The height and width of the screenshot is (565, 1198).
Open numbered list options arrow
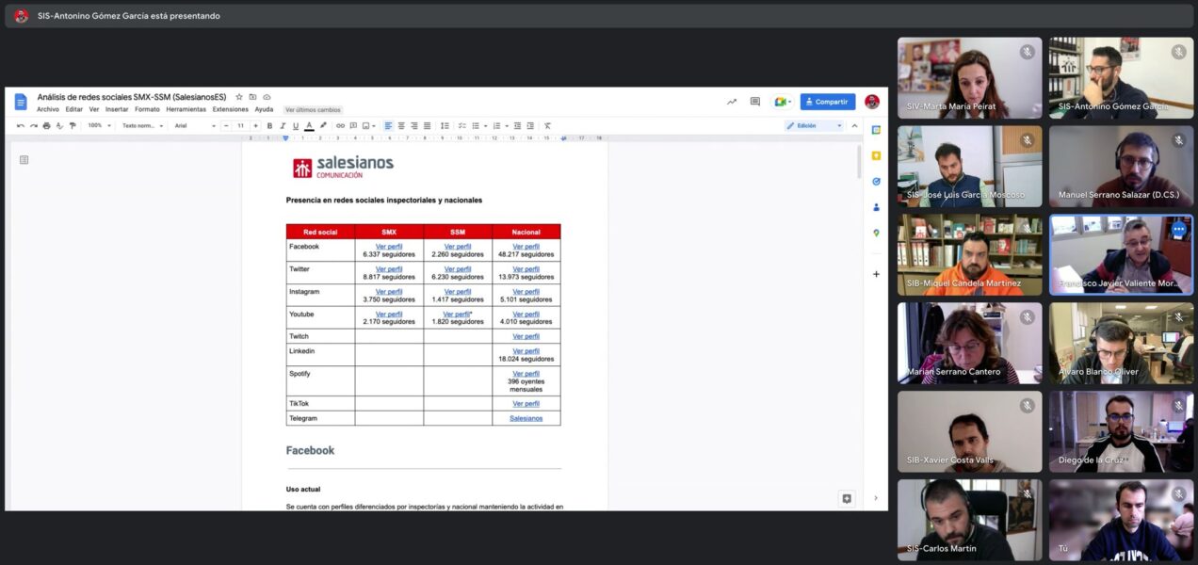[507, 125]
